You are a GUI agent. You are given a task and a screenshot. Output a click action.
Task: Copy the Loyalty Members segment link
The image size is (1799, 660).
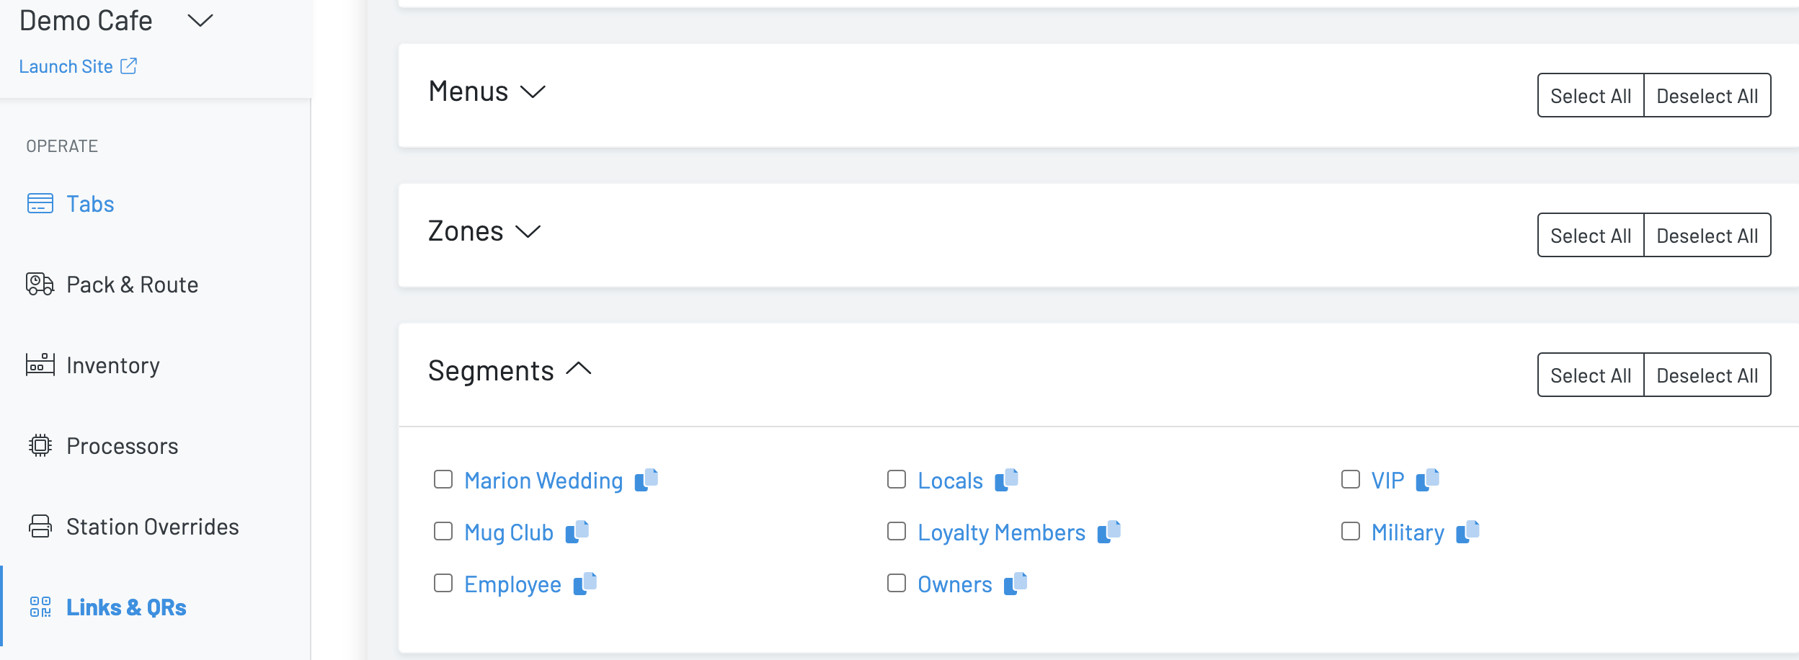(1109, 532)
